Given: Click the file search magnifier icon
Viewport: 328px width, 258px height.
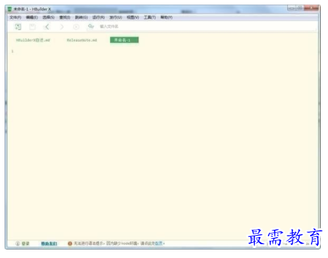Looking at the screenshot, I should (x=91, y=26).
